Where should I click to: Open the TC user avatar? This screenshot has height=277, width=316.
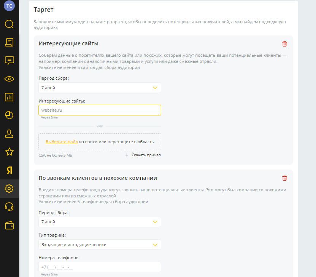pos(9,5)
